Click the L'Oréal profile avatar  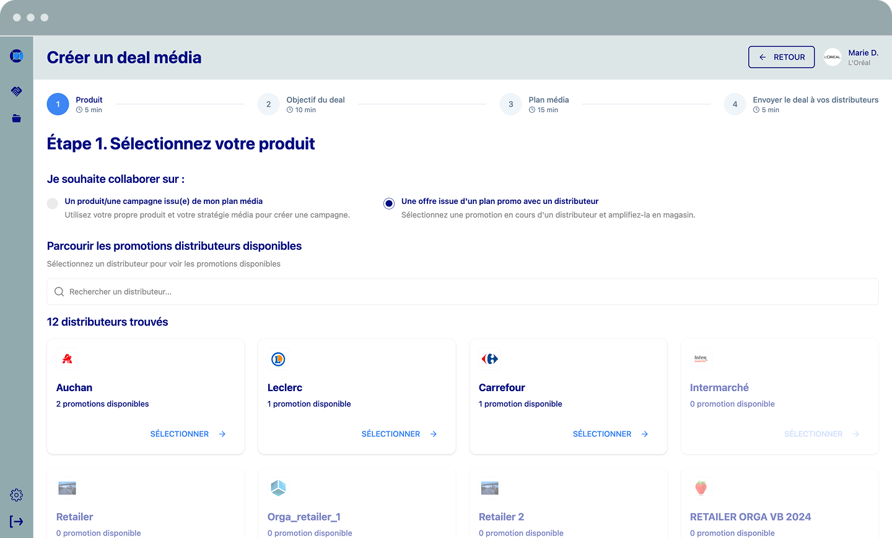point(833,57)
